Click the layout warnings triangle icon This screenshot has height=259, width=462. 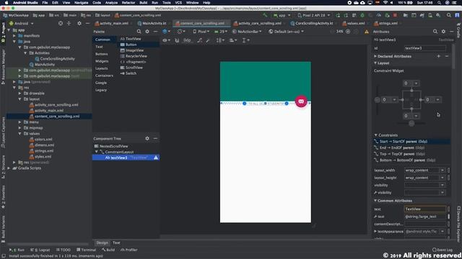point(367,32)
